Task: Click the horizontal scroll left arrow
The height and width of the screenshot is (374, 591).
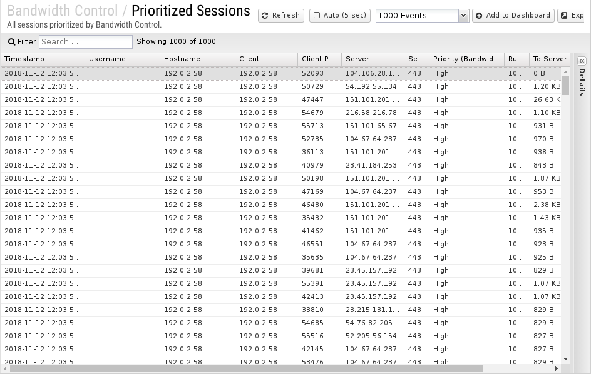Action: [x=5, y=369]
